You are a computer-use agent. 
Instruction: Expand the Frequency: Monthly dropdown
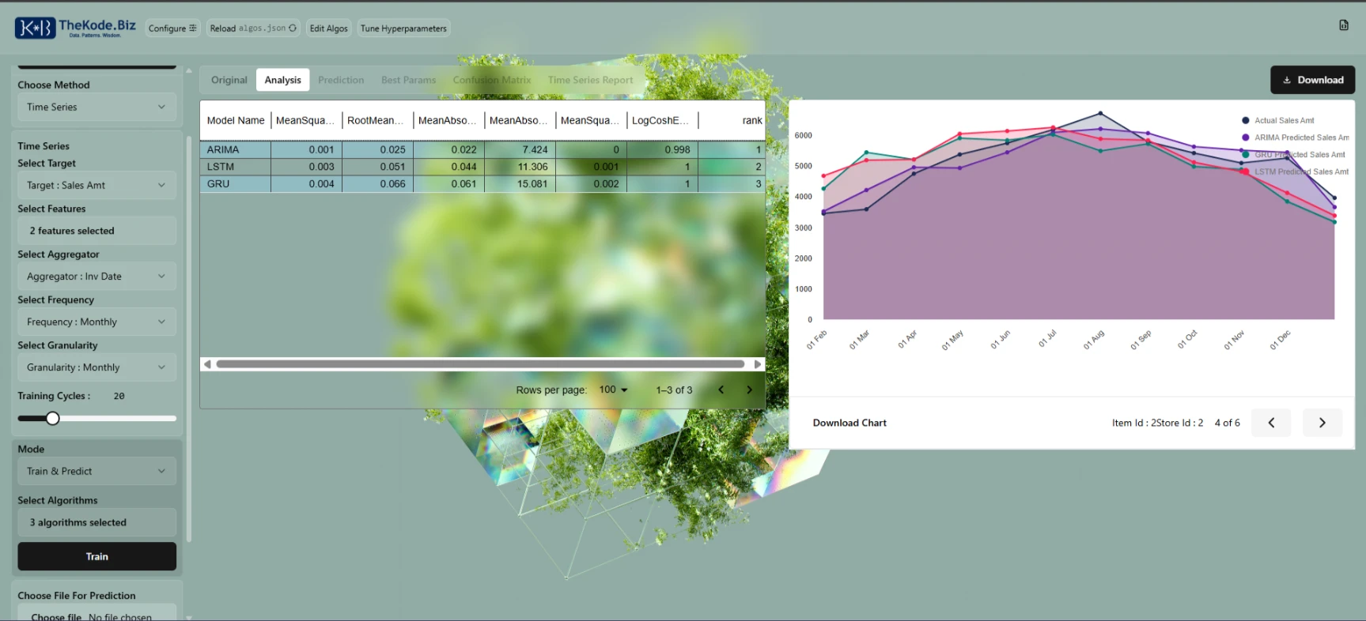tap(96, 322)
